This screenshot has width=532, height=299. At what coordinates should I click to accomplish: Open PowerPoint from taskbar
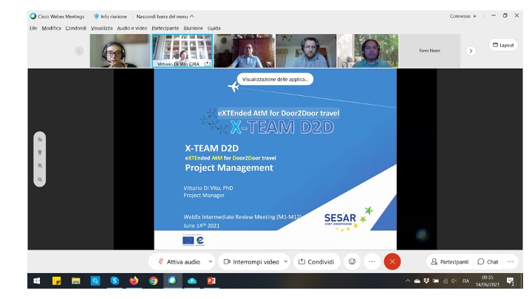[x=211, y=281]
